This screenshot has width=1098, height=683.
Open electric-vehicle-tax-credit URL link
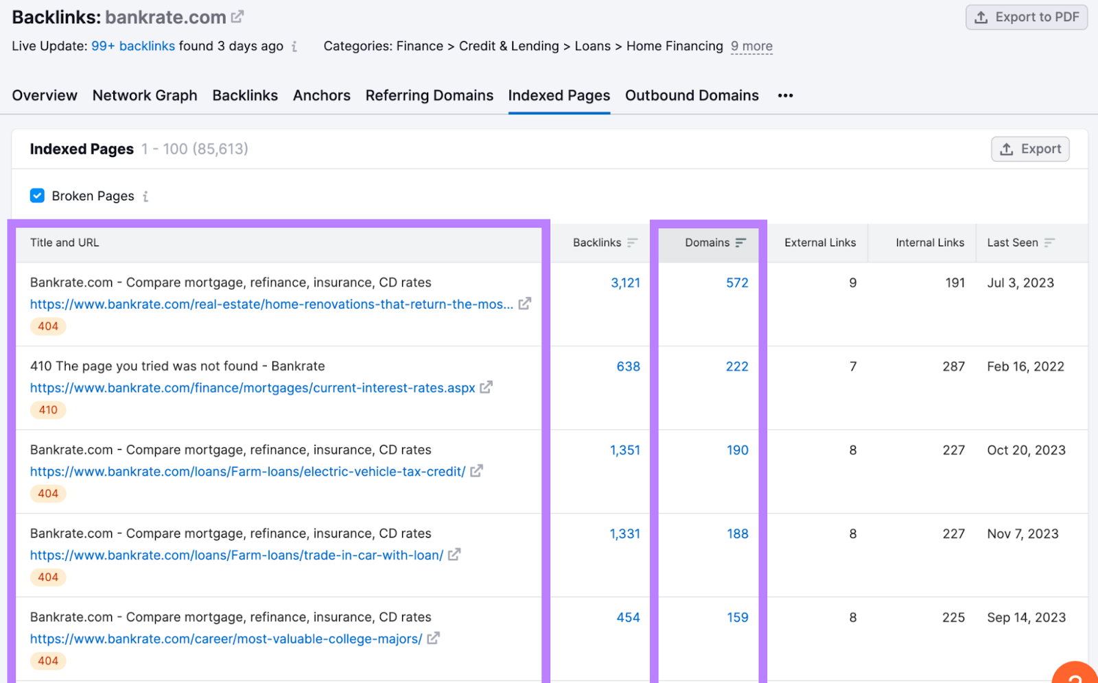[248, 471]
